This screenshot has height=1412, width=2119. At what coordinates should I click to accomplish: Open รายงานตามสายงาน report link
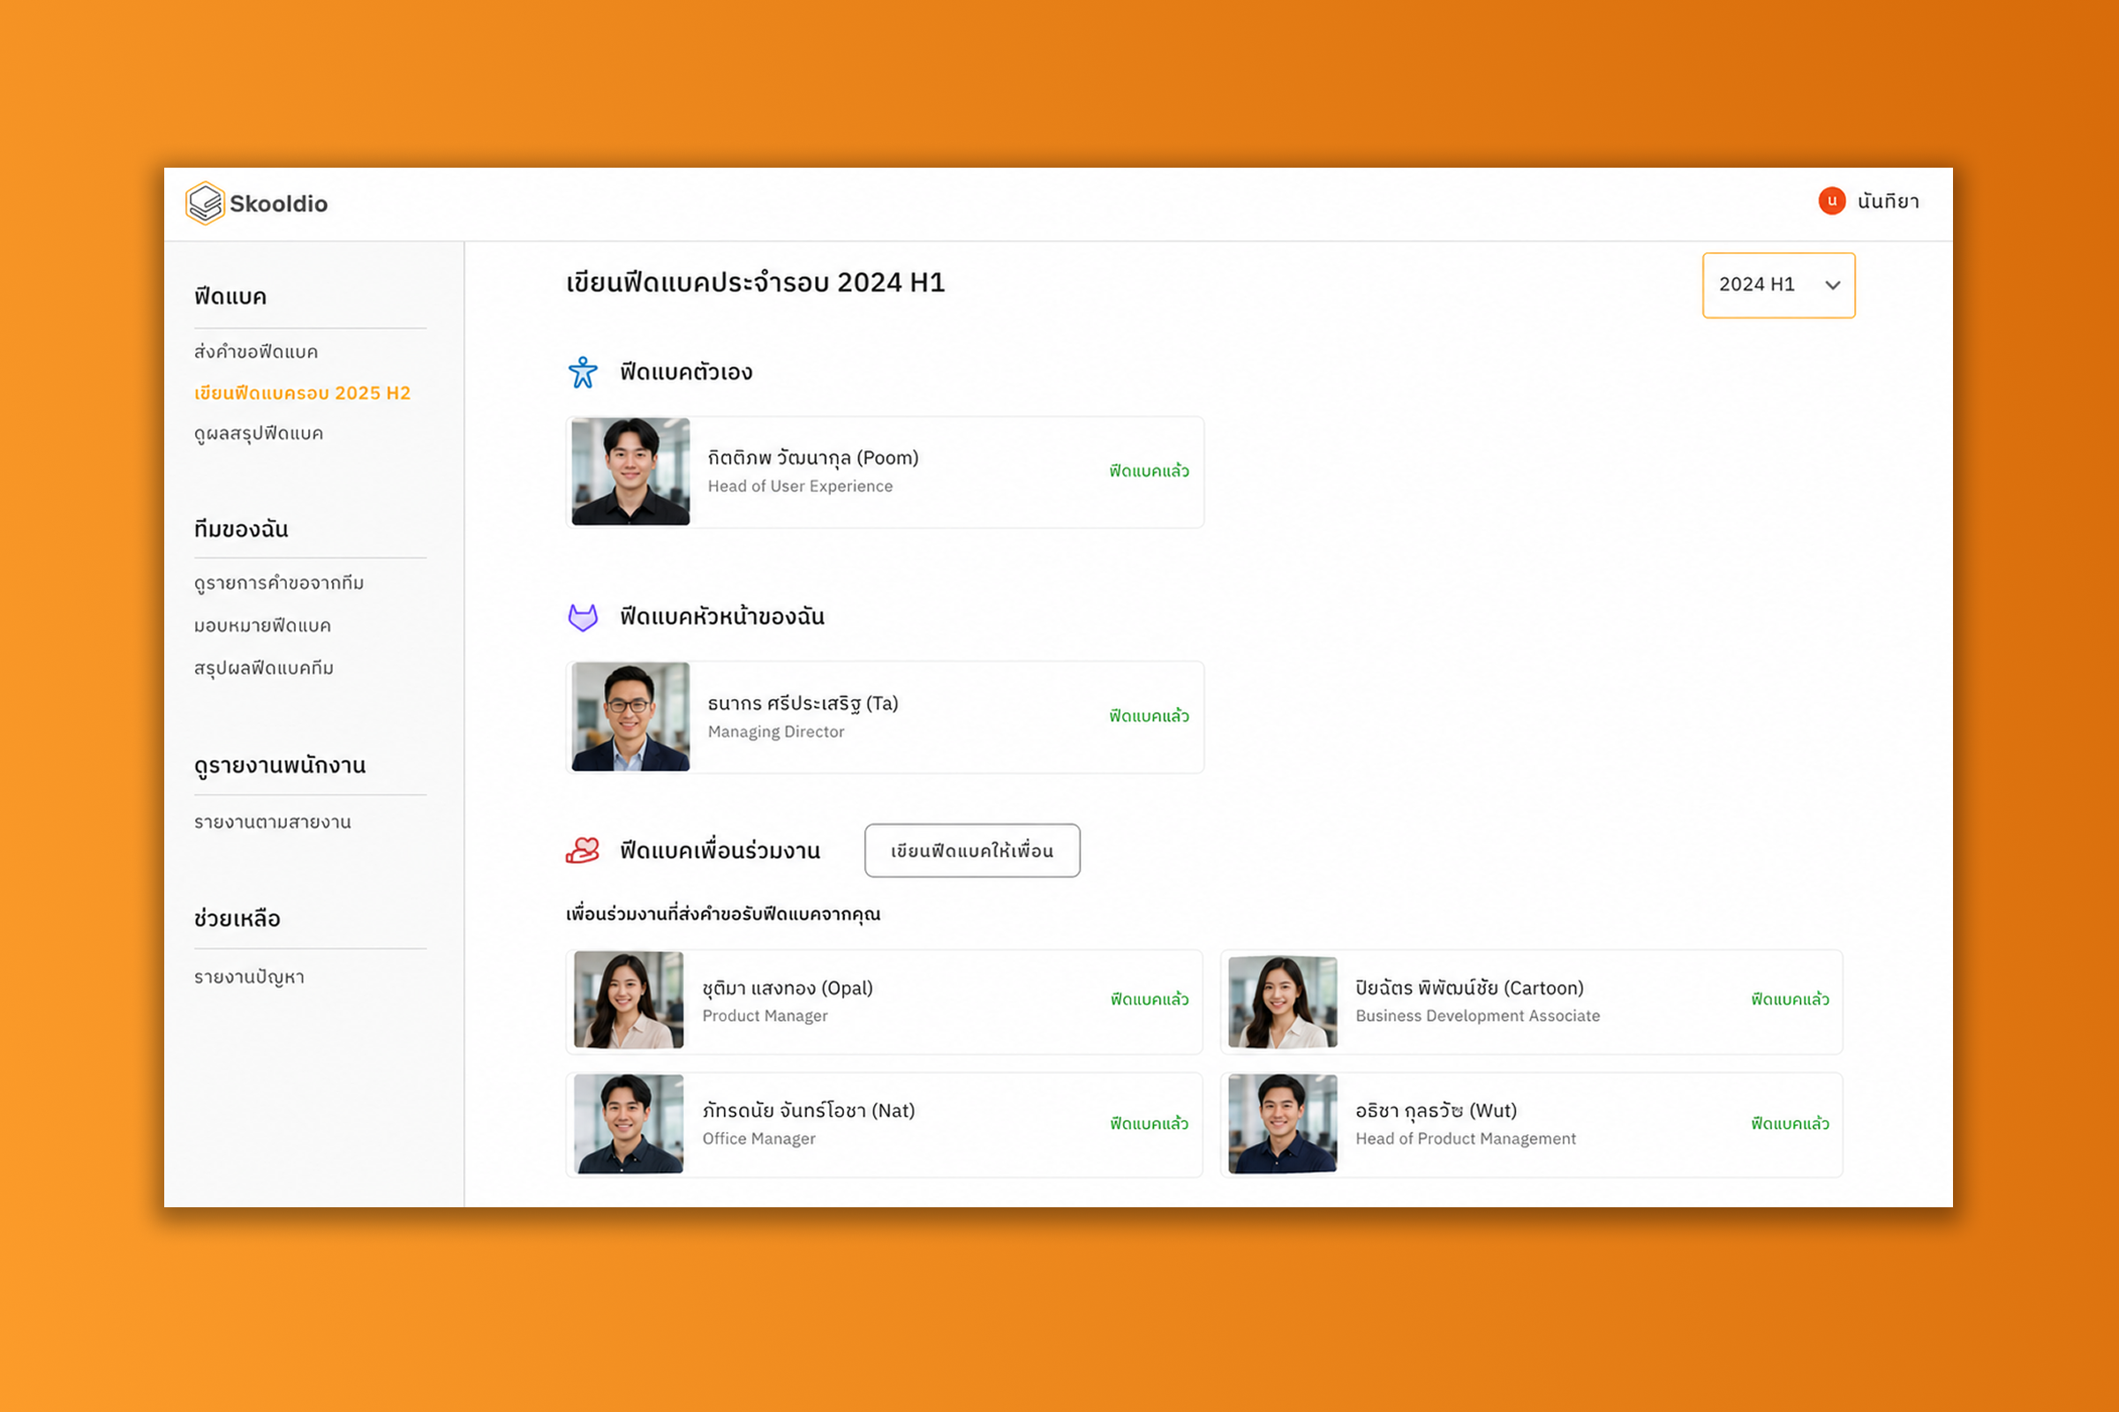click(x=273, y=822)
